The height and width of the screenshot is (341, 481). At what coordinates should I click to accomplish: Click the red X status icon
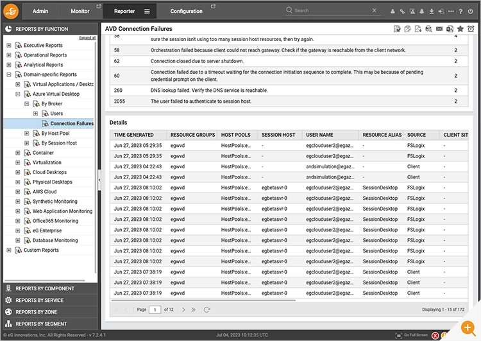click(435, 335)
